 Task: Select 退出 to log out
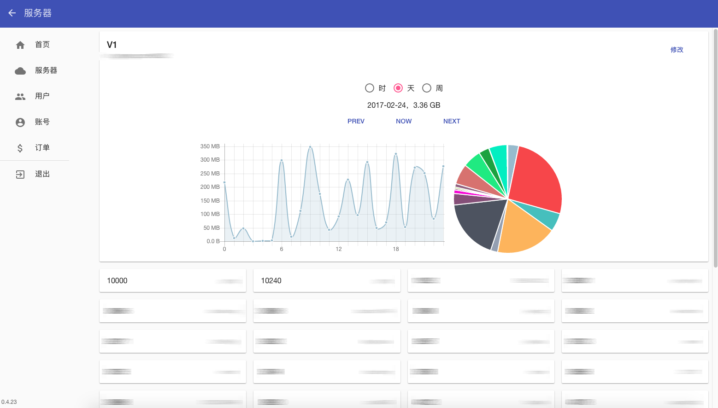(x=35, y=174)
